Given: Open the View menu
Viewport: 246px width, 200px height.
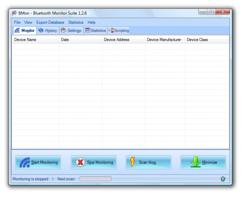Looking at the screenshot, I should (x=28, y=23).
